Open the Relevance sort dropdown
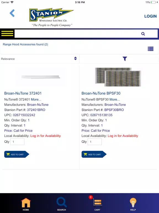 [39, 59]
